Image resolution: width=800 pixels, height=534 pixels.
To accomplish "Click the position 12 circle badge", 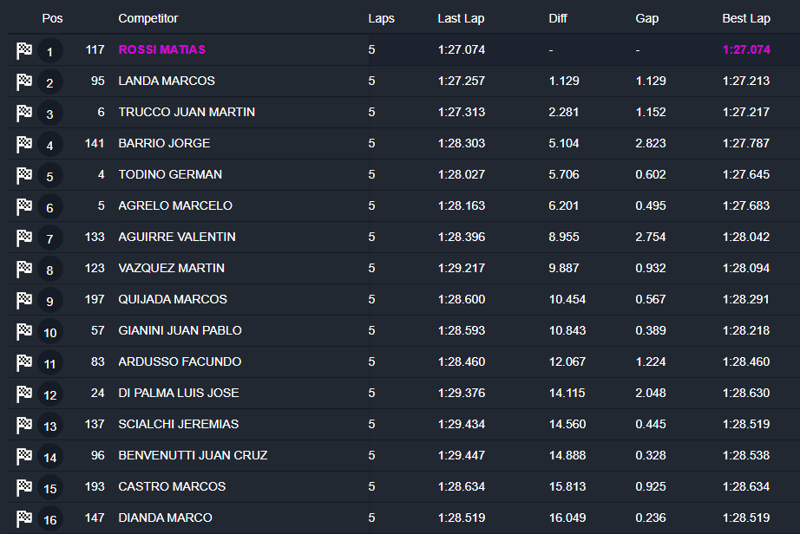I will point(49,394).
